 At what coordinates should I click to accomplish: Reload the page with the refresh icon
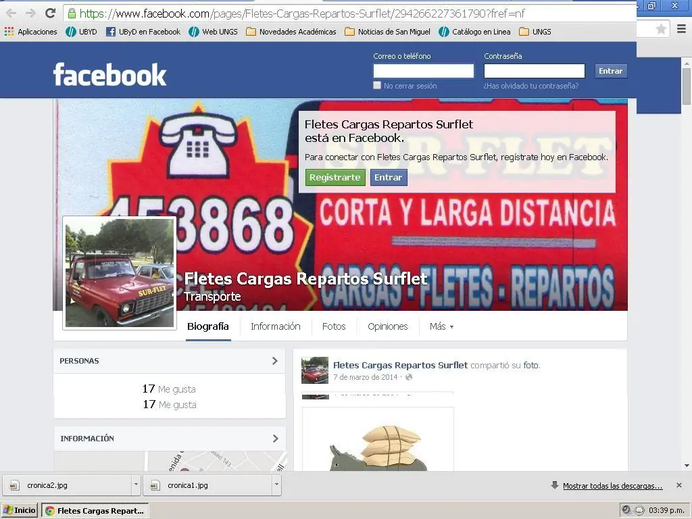(x=50, y=14)
